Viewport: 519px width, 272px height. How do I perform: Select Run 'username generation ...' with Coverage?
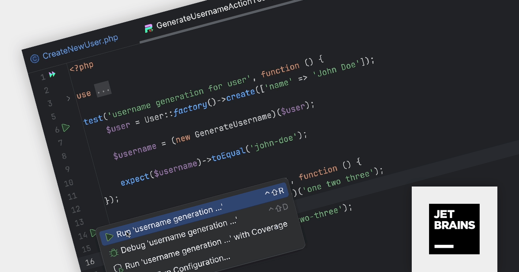[206, 245]
